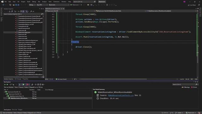
Task: Click the Test Explorer settings gear
Action: [x=43, y=85]
